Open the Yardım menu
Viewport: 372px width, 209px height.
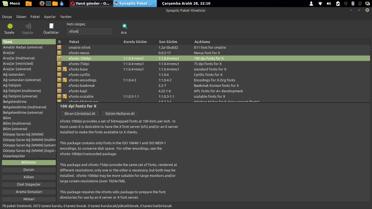[66, 17]
